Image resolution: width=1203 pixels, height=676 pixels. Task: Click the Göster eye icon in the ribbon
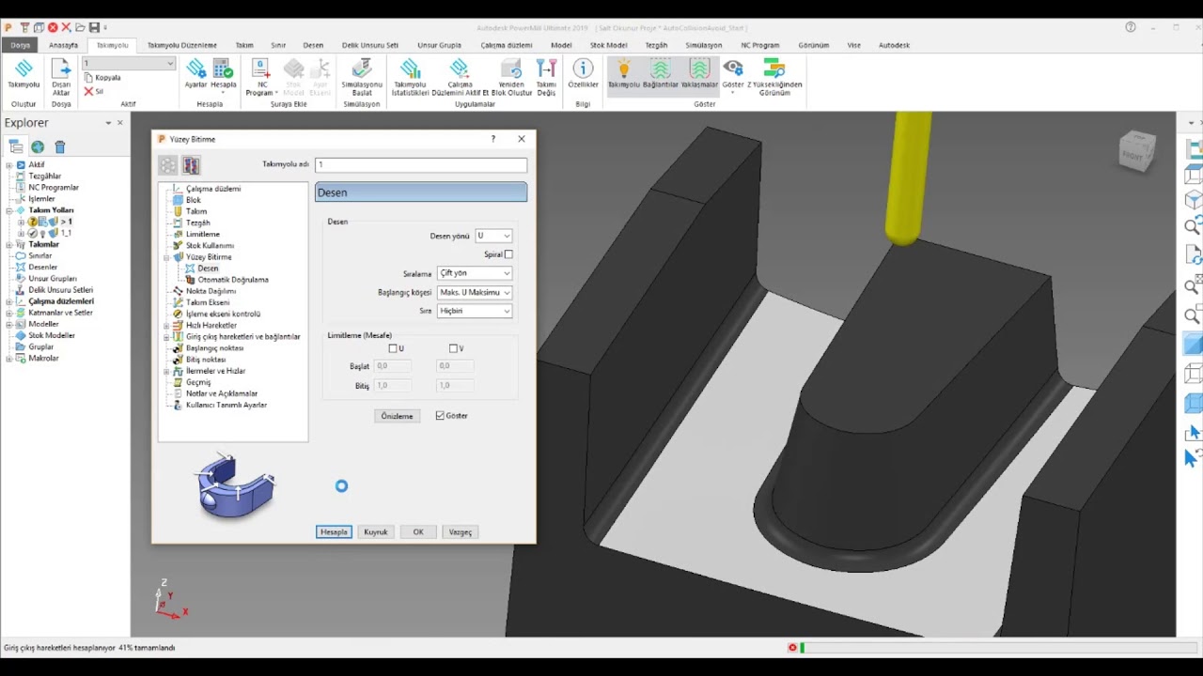[x=732, y=69]
